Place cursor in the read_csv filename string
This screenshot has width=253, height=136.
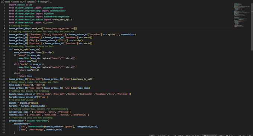(x=59, y=29)
